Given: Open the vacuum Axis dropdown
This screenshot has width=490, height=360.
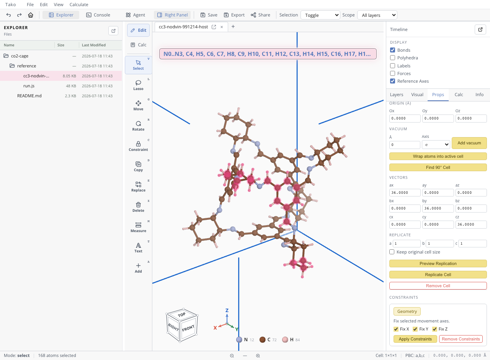Looking at the screenshot, I should [x=436, y=144].
